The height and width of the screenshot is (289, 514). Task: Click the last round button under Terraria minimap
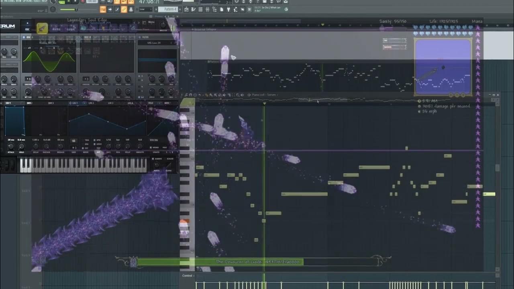pos(463,95)
